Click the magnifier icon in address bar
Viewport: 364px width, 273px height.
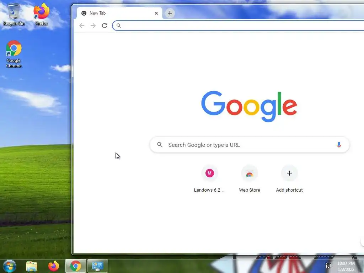coord(119,26)
